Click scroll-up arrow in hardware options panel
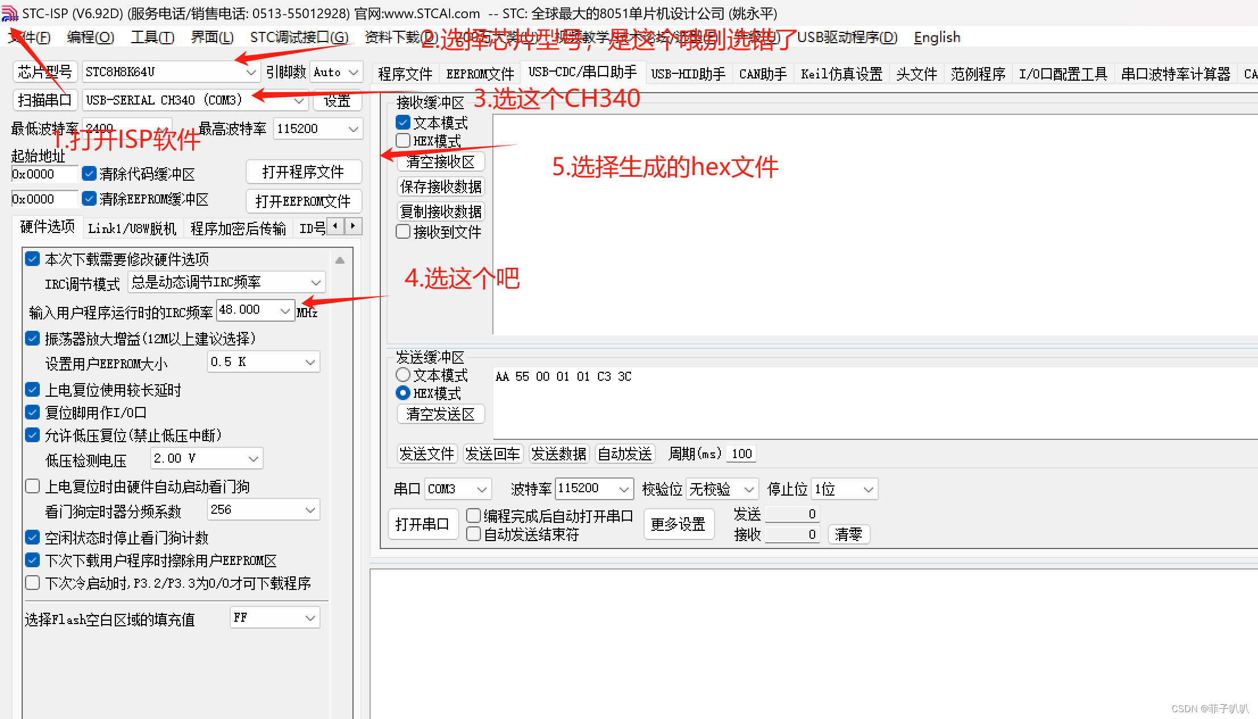This screenshot has width=1258, height=719. tap(340, 260)
